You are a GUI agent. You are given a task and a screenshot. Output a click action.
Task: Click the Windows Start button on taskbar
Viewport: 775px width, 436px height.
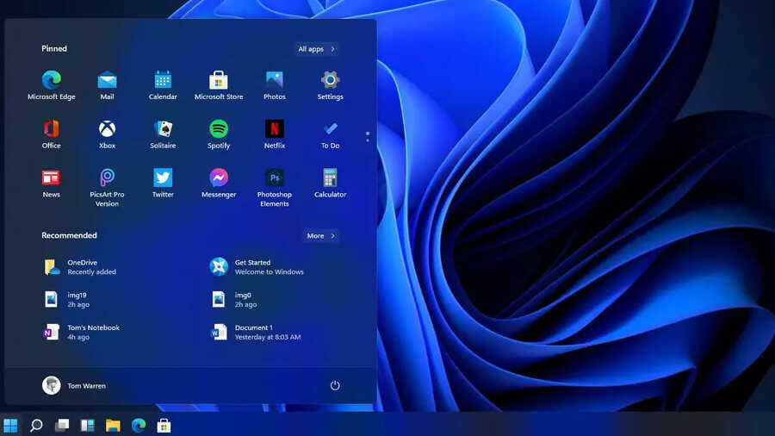[10, 425]
